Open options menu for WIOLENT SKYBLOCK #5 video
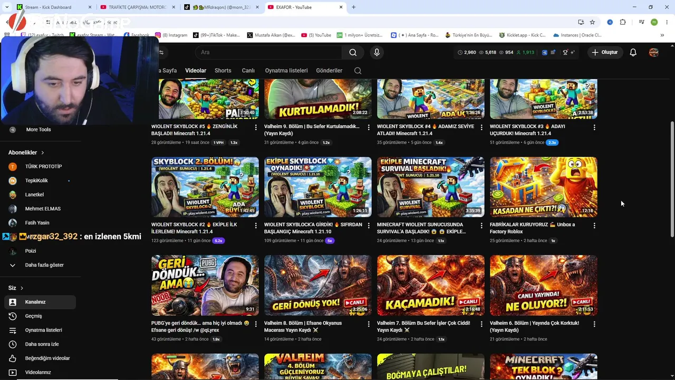This screenshot has width=675, height=380. pos(256,127)
